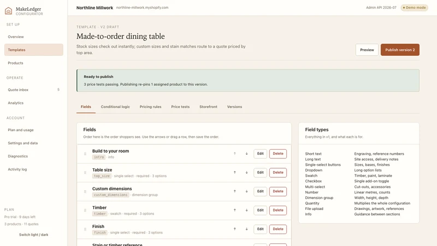
Task: Click the Quote inbox count 5
Action: 58,90
